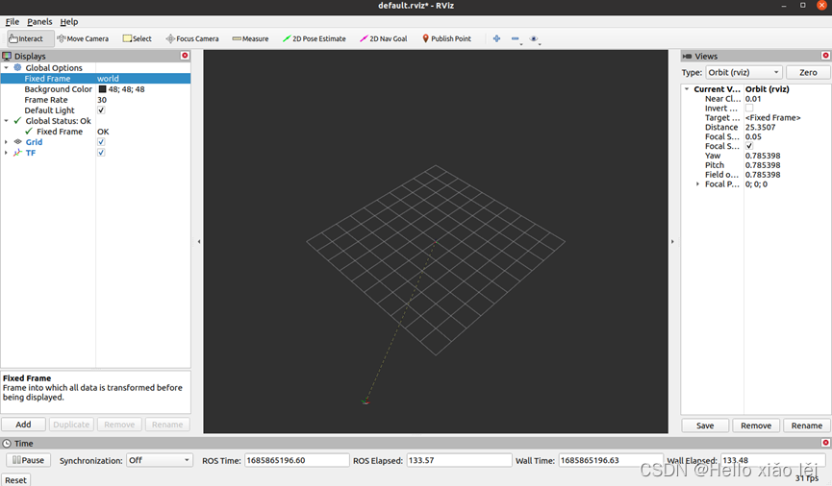The width and height of the screenshot is (832, 486).
Task: Click the Global Options gear icon
Action: point(17,68)
